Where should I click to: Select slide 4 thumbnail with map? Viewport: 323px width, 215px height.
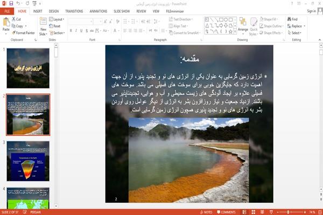tap(28, 198)
